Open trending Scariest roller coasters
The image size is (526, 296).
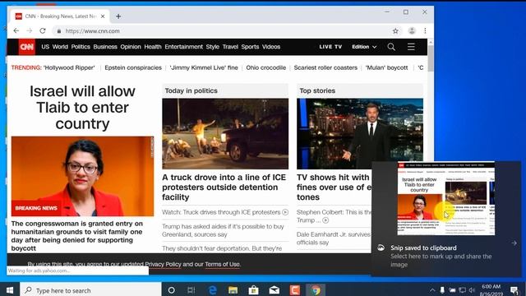325,67
